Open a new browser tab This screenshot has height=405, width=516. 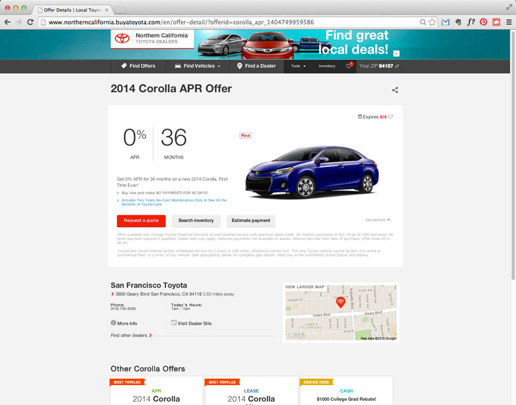tap(120, 10)
